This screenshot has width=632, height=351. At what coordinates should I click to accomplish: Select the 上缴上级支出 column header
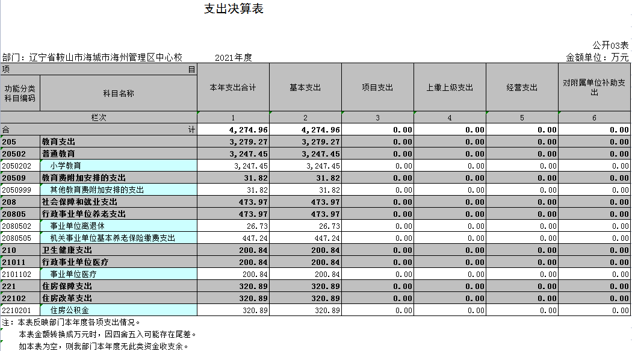[x=450, y=87]
